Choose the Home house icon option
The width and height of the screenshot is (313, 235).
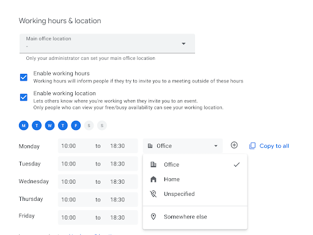point(153,179)
